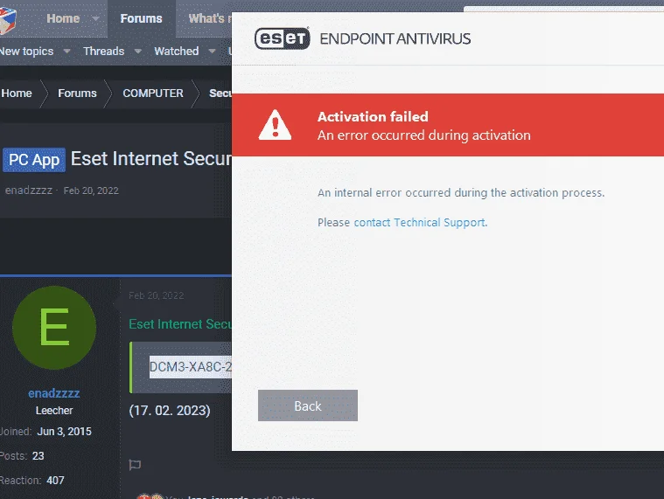Click the Eset Internet Security thread title
Image resolution: width=664 pixels, height=499 pixels.
(151, 159)
